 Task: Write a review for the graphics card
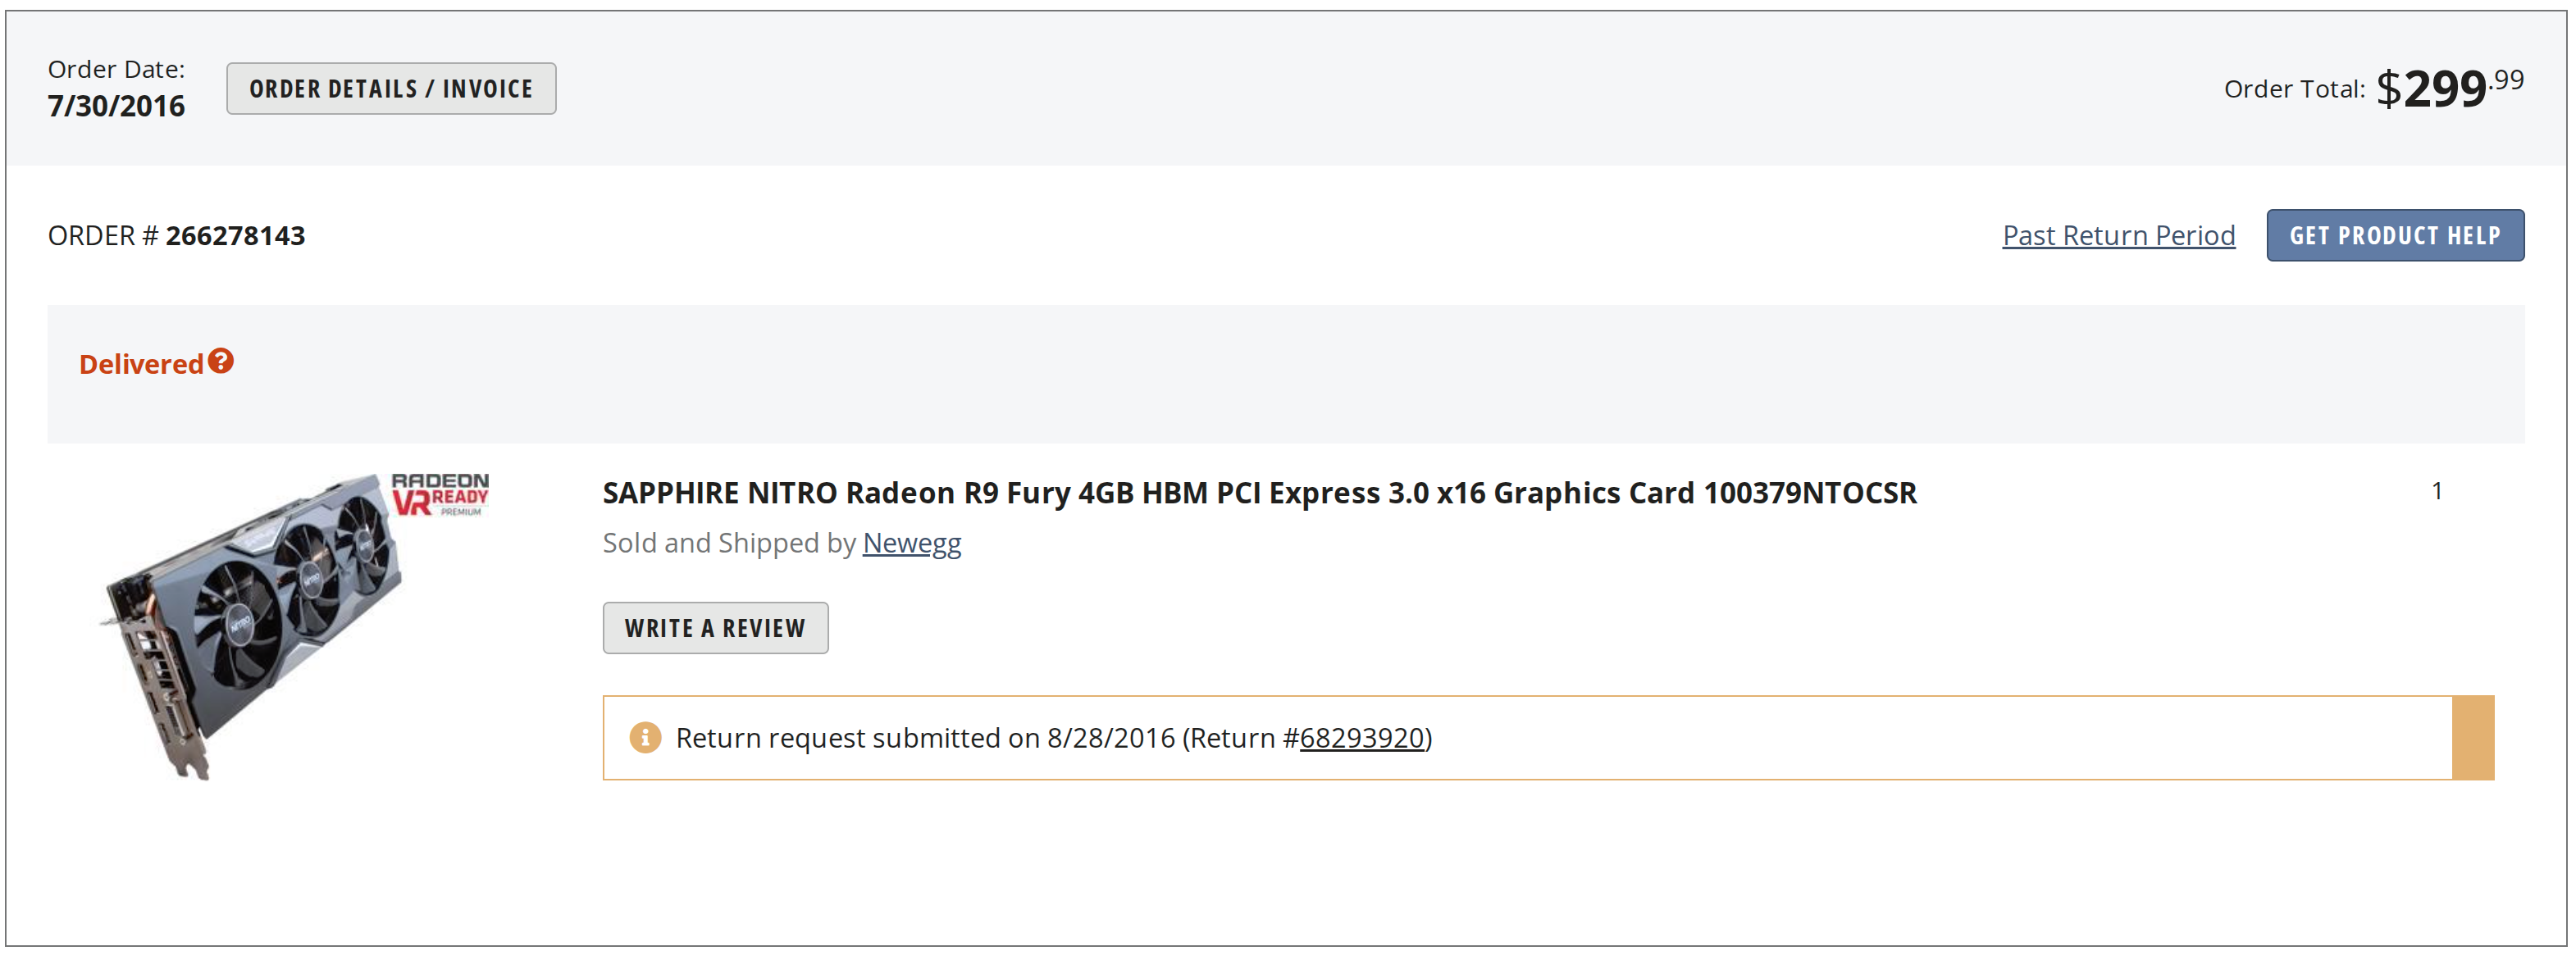715,628
